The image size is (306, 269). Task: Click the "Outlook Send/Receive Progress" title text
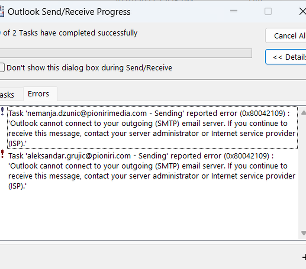pyautogui.click(x=69, y=12)
